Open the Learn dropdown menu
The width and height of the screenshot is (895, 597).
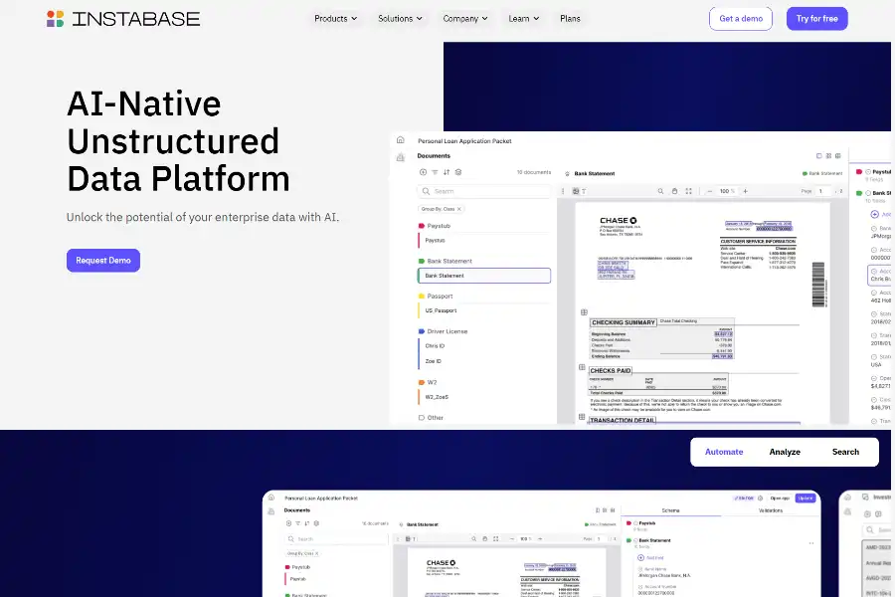pos(524,18)
